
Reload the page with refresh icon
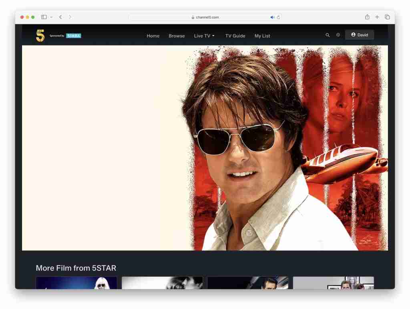coord(278,17)
